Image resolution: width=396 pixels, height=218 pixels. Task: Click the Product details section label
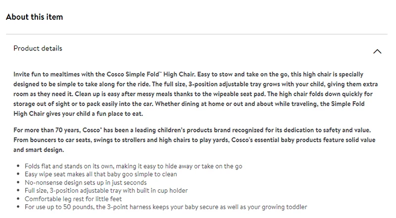pyautogui.click(x=38, y=48)
